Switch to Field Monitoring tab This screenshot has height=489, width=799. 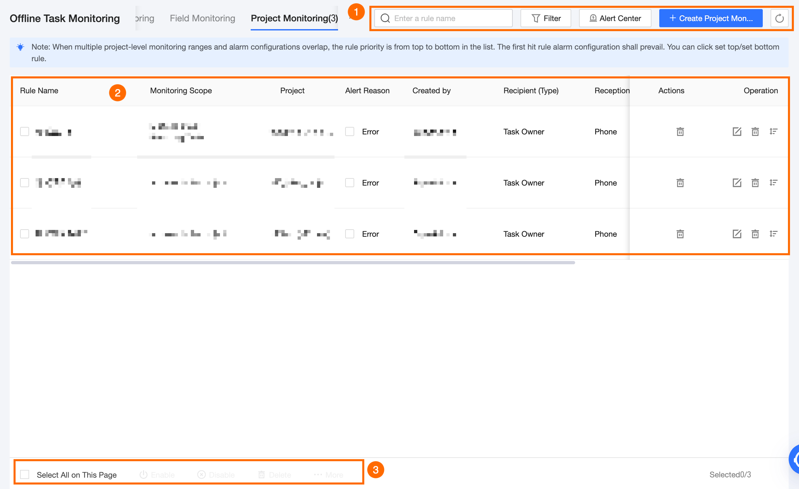tap(202, 18)
